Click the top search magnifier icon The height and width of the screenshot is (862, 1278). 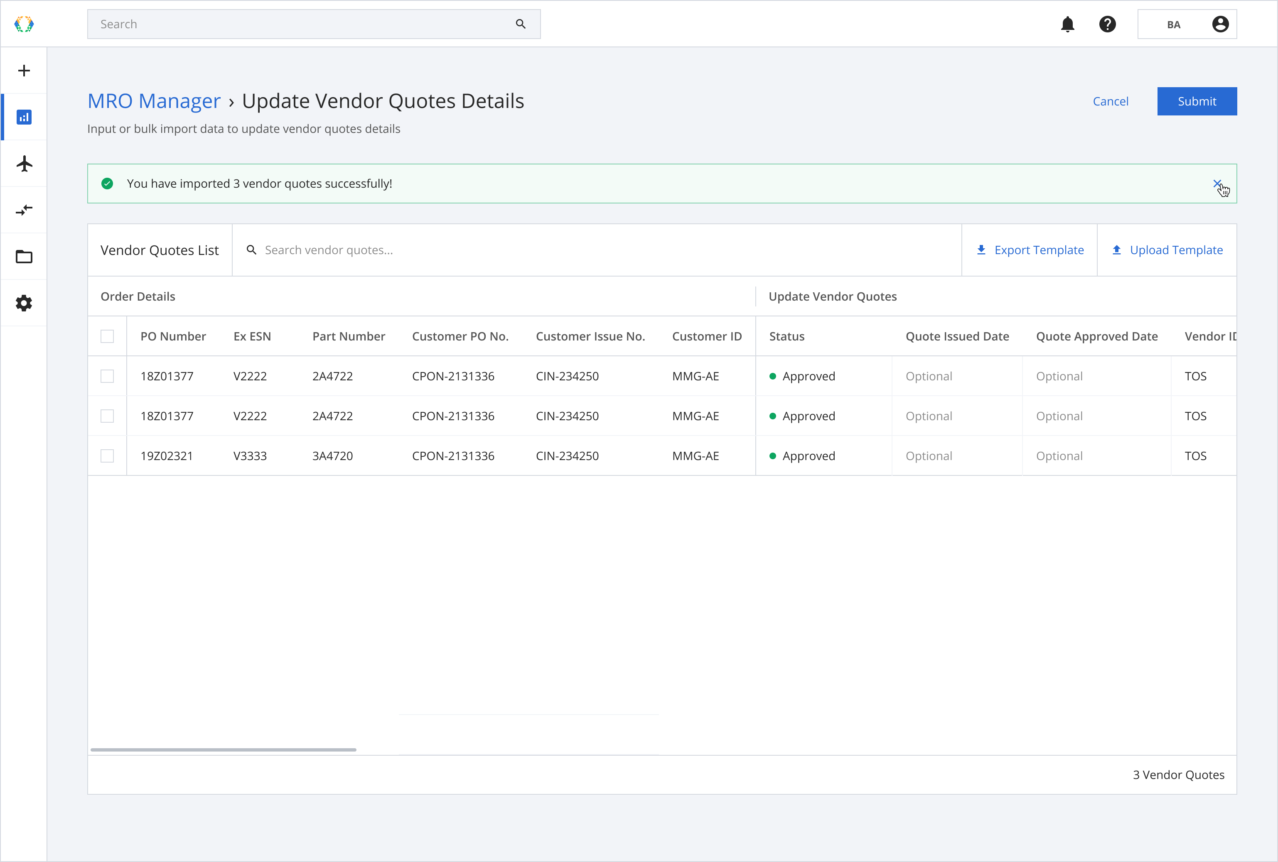click(x=520, y=24)
